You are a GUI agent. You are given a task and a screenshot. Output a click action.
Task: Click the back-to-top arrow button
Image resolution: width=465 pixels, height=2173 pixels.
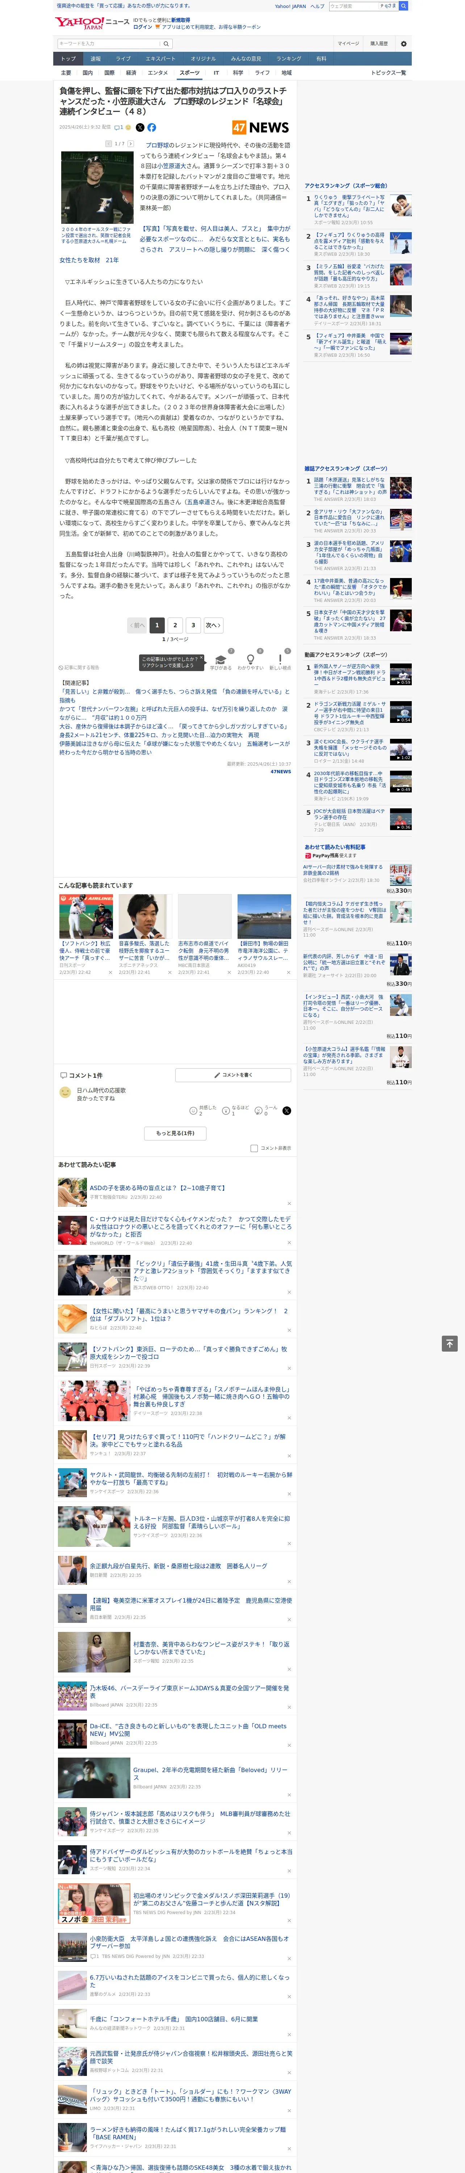[450, 1344]
